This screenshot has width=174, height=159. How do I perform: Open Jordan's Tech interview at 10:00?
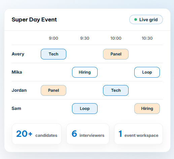tap(116, 90)
